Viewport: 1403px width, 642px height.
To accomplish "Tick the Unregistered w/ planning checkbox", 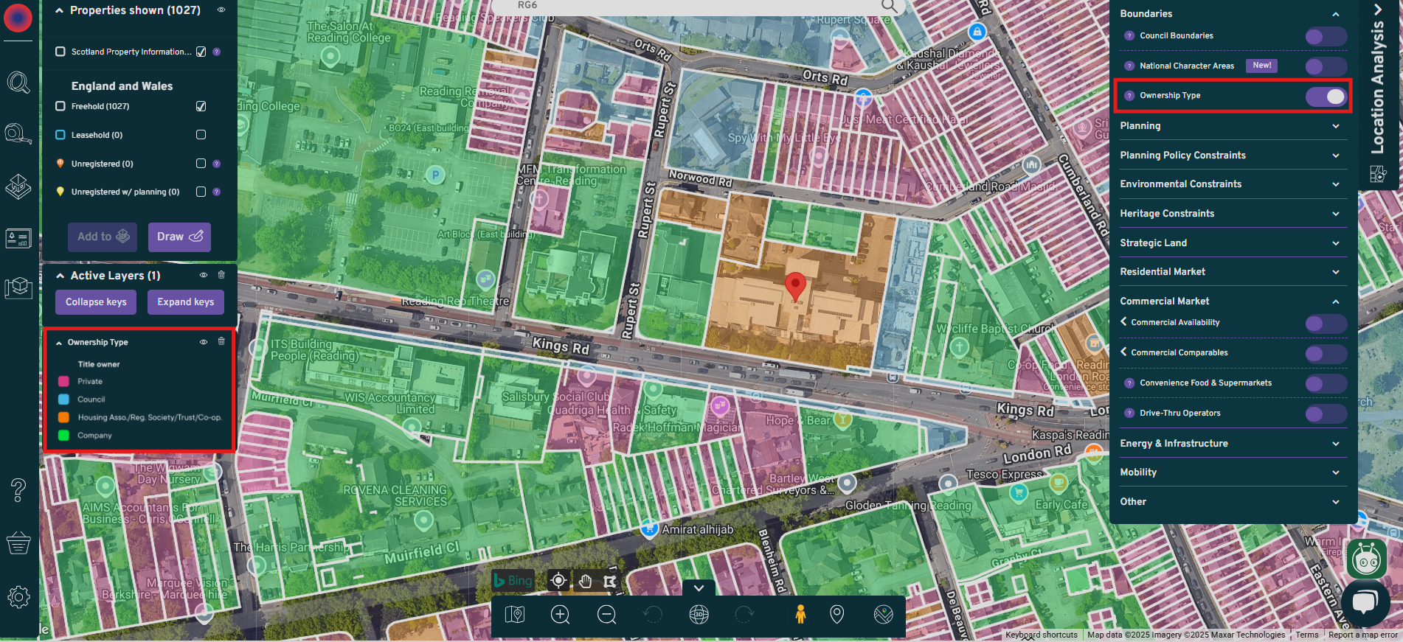I will pos(201,192).
